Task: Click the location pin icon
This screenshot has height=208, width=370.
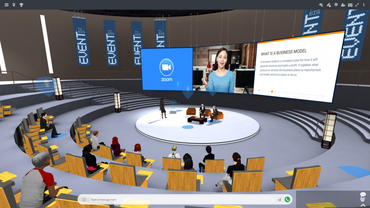Action: [14, 5]
